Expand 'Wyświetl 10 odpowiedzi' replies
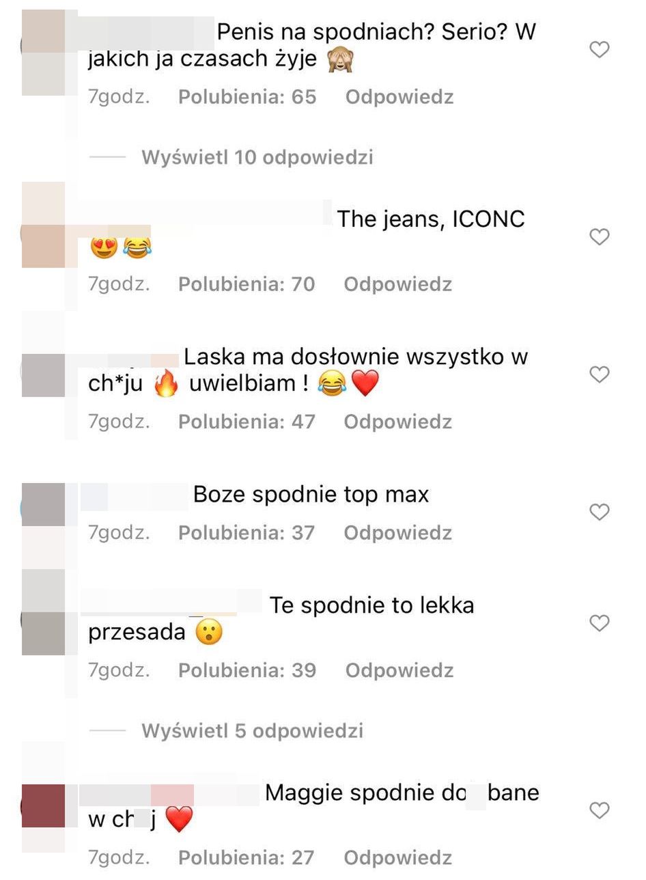This screenshot has height=880, width=646. (257, 157)
